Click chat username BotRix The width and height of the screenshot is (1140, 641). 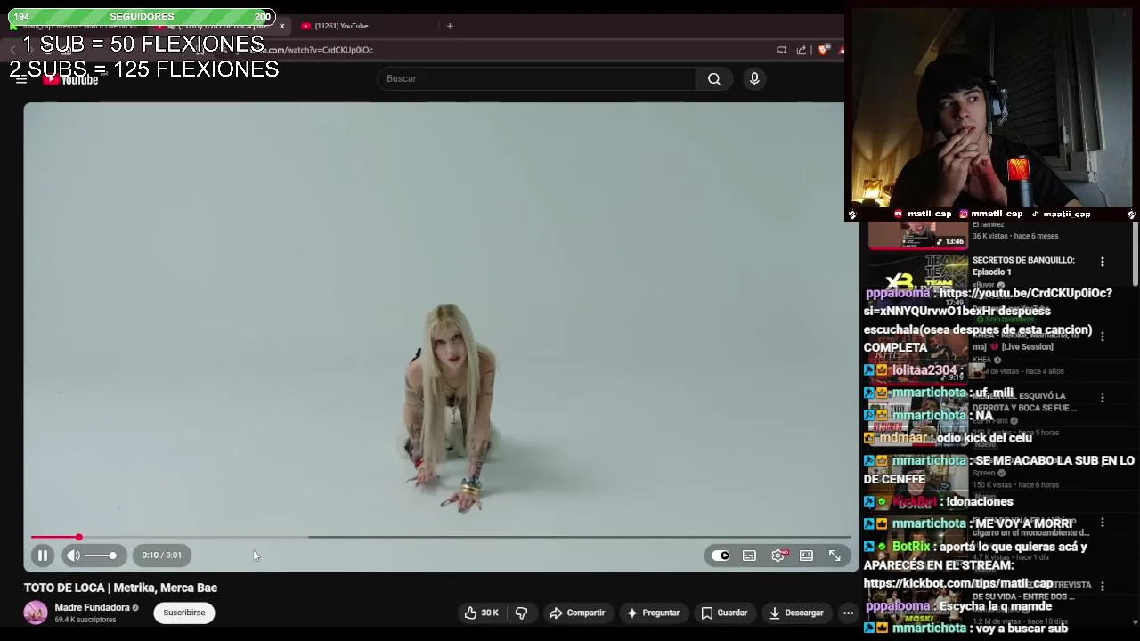(x=911, y=547)
